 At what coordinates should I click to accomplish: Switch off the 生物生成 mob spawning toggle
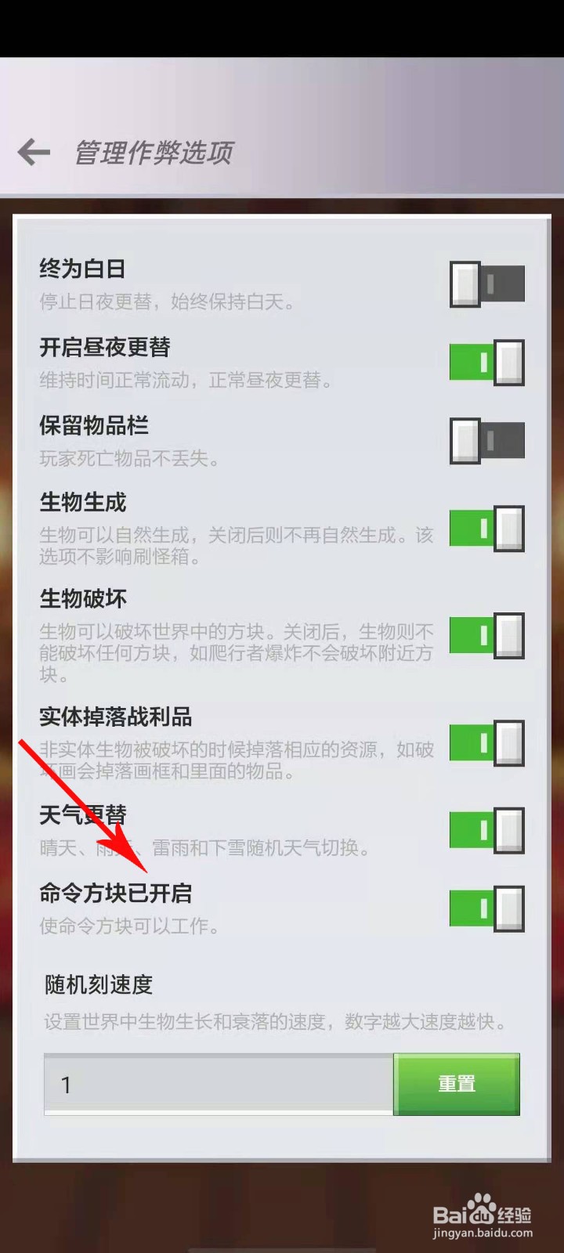point(486,529)
